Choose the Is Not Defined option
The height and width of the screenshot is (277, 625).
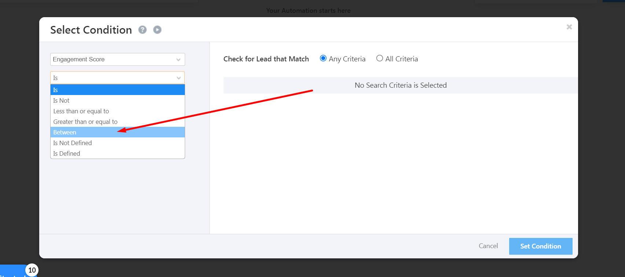[x=117, y=143]
